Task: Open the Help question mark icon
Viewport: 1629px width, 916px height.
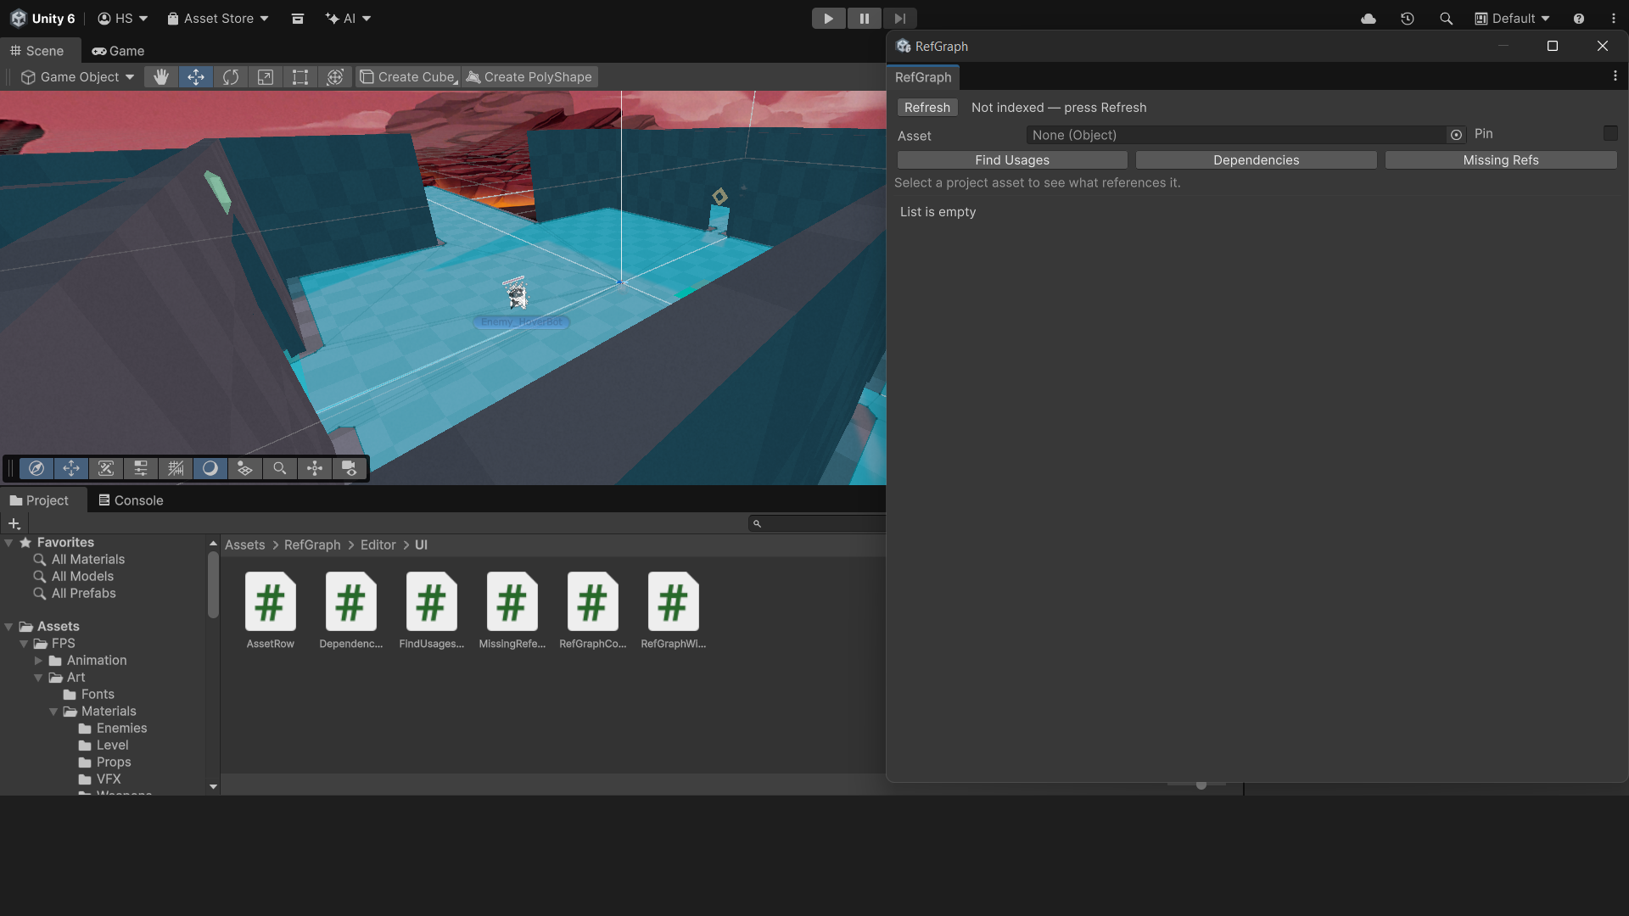Action: coord(1579,19)
